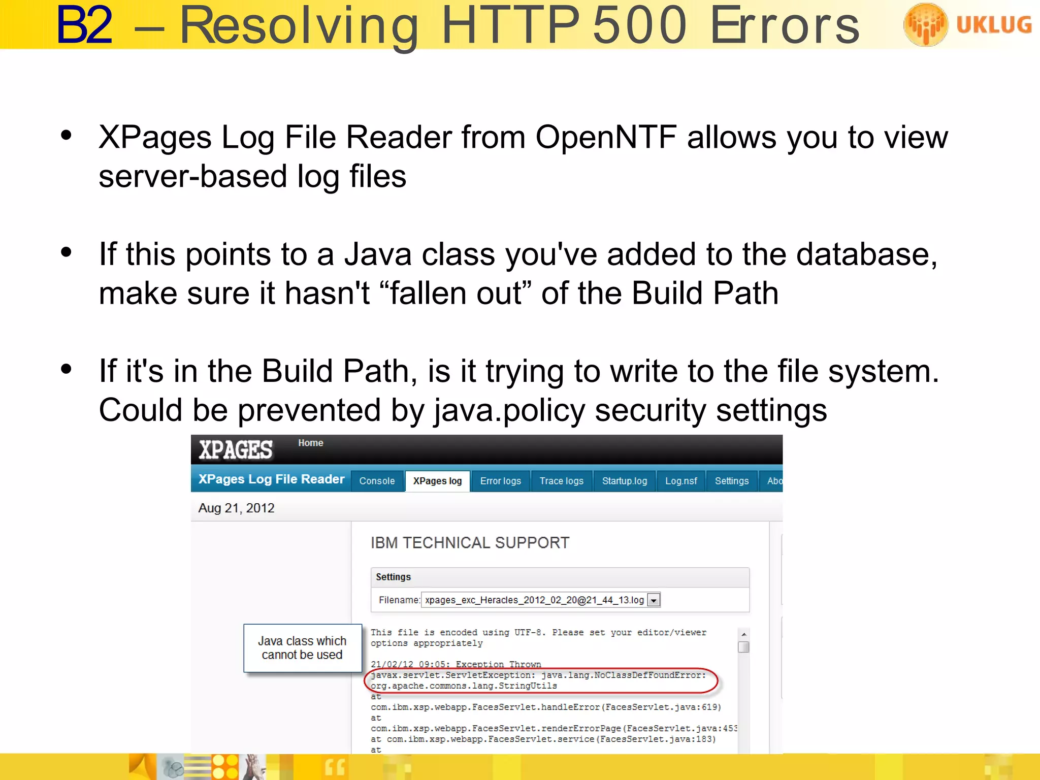Select the XPages log tab
1040x780 pixels.
pos(437,481)
